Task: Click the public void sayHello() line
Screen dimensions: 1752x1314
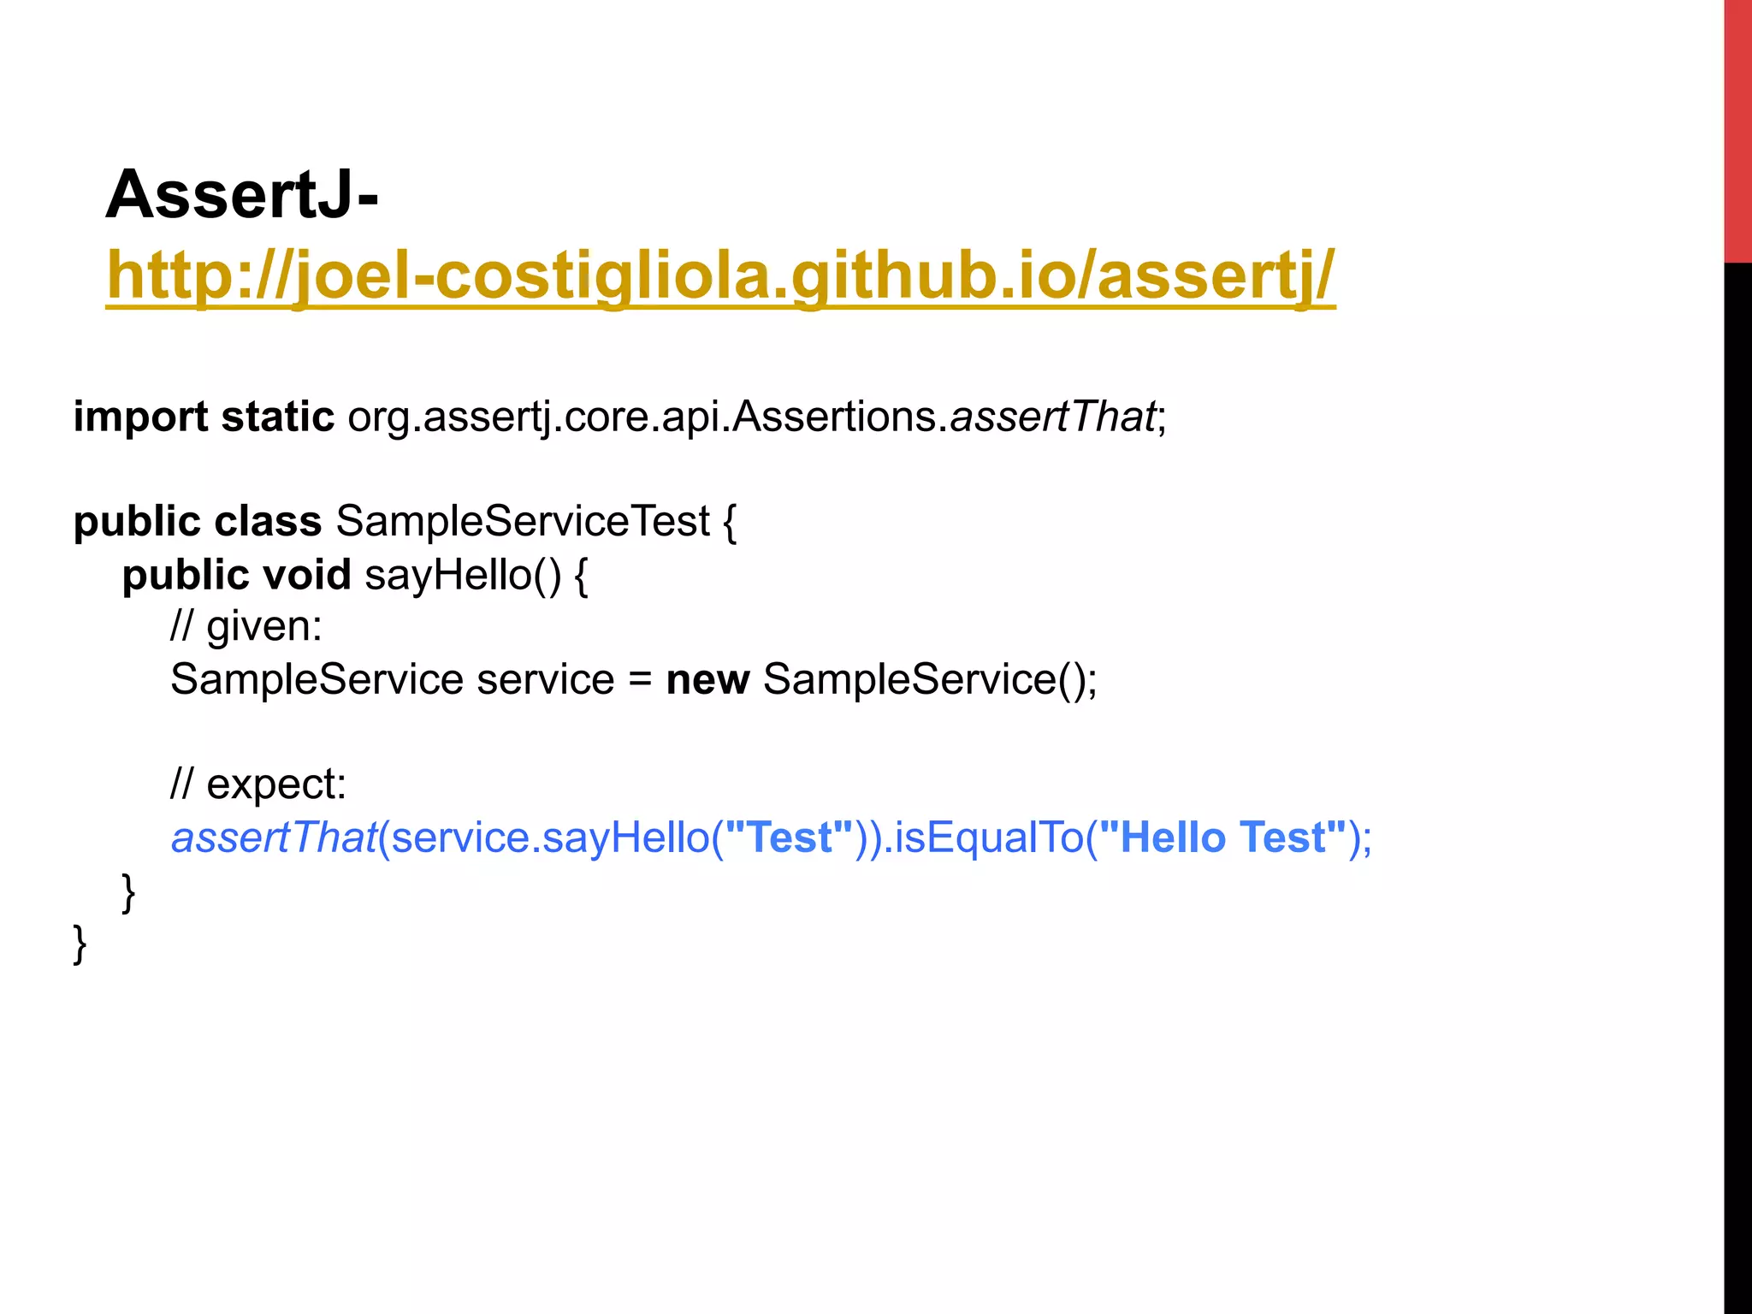Action: tap(355, 575)
